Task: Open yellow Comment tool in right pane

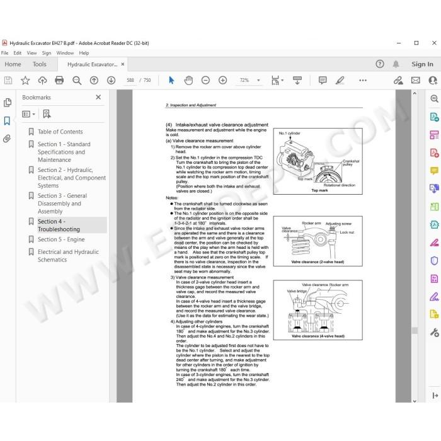Action: click(x=434, y=171)
